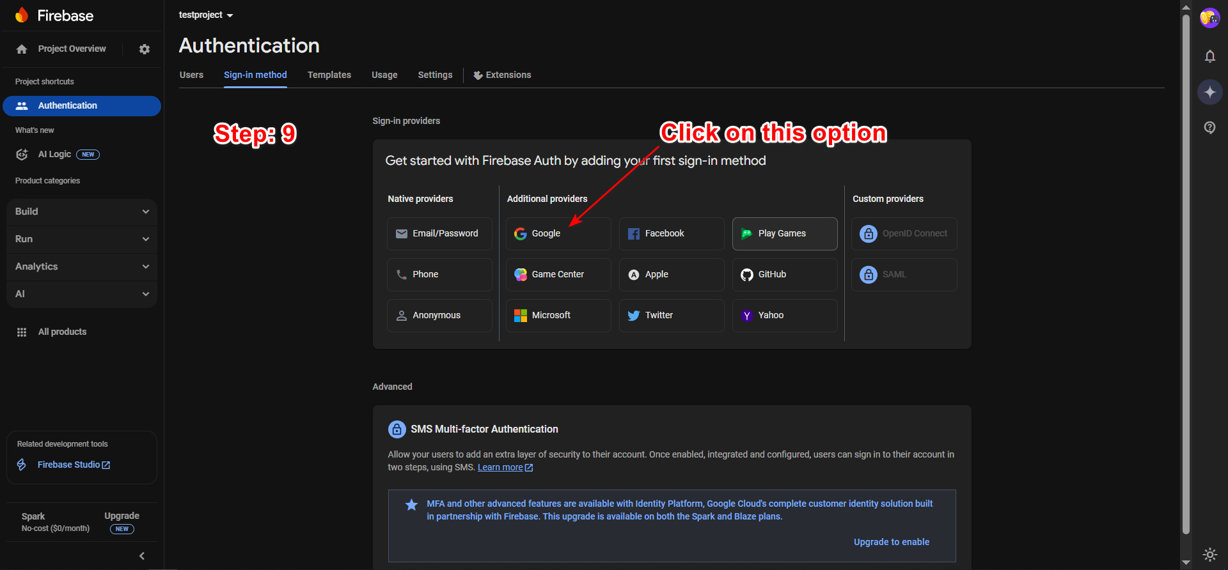Click the Google sign-in provider button
Viewport: 1228px width, 570px height.
point(558,234)
